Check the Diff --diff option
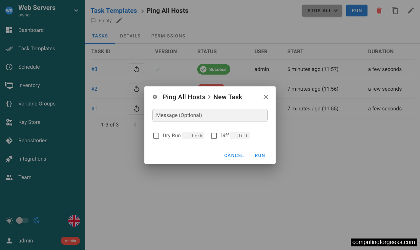Screen dimensions: 420x250 pyautogui.click(x=214, y=135)
